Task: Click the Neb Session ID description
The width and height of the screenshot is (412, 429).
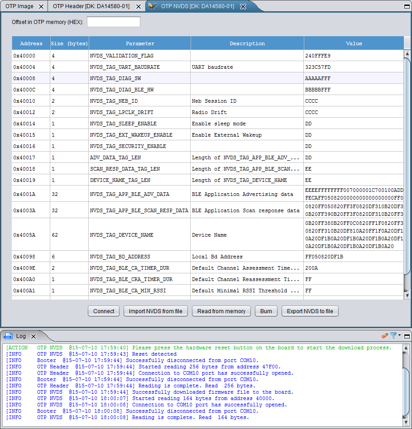Action: 247,101
